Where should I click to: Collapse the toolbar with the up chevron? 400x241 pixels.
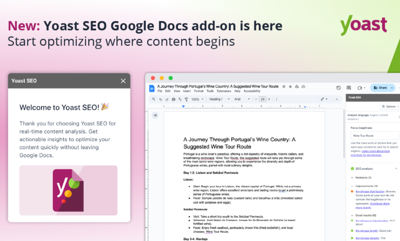click(x=337, y=99)
